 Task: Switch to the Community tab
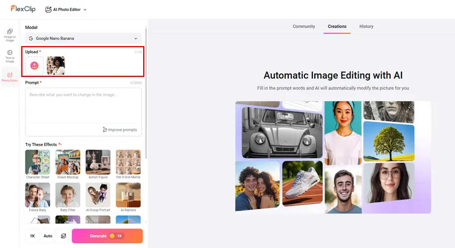(303, 27)
